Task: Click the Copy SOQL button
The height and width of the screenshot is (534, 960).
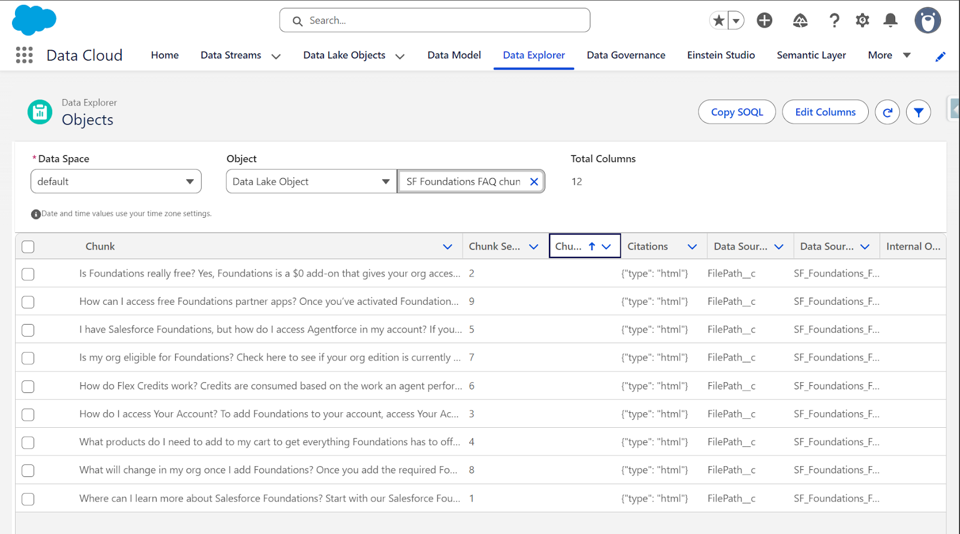Action: click(737, 112)
